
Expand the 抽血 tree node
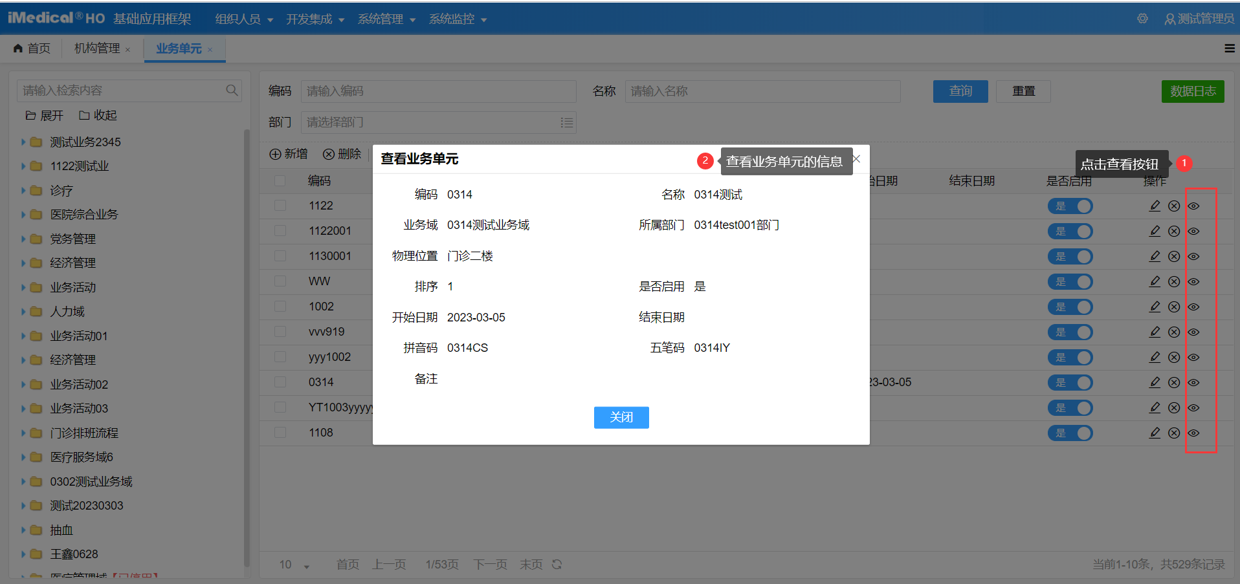[23, 530]
